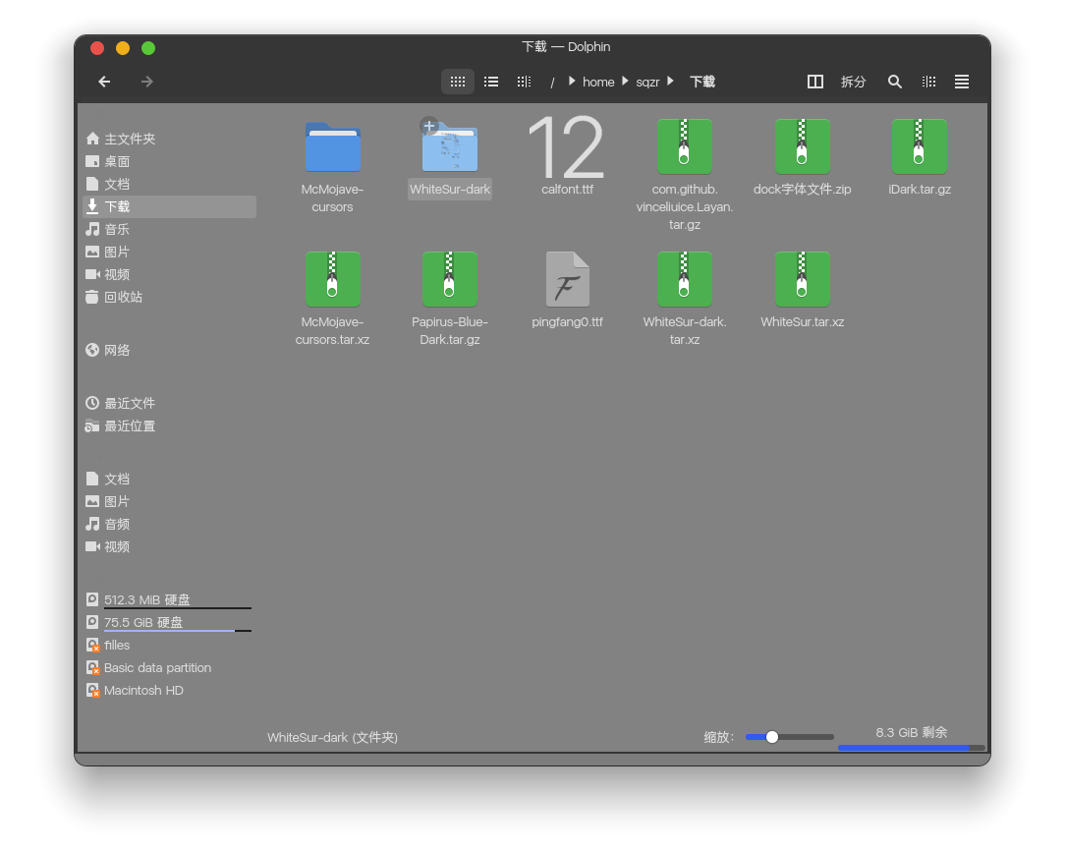
Task: Switch to compact list view mode
Action: pos(491,82)
